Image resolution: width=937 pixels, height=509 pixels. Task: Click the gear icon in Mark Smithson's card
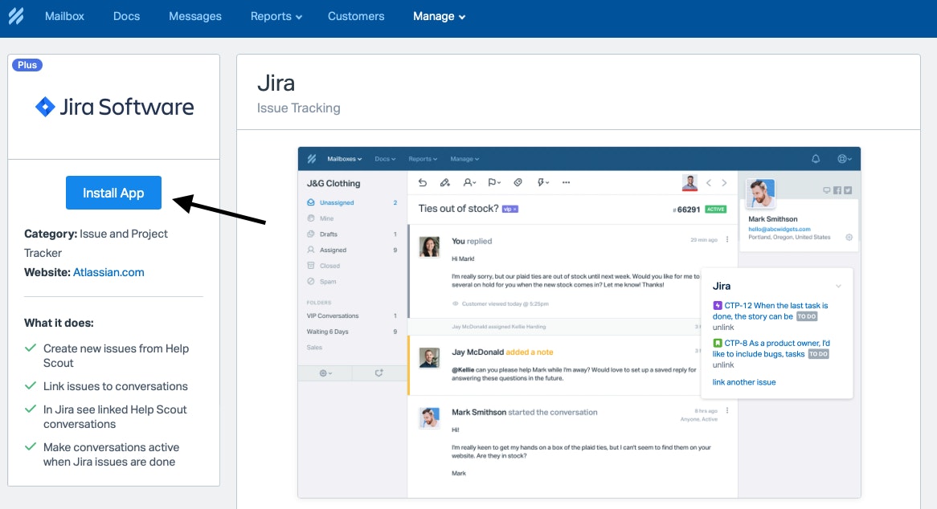(x=849, y=238)
